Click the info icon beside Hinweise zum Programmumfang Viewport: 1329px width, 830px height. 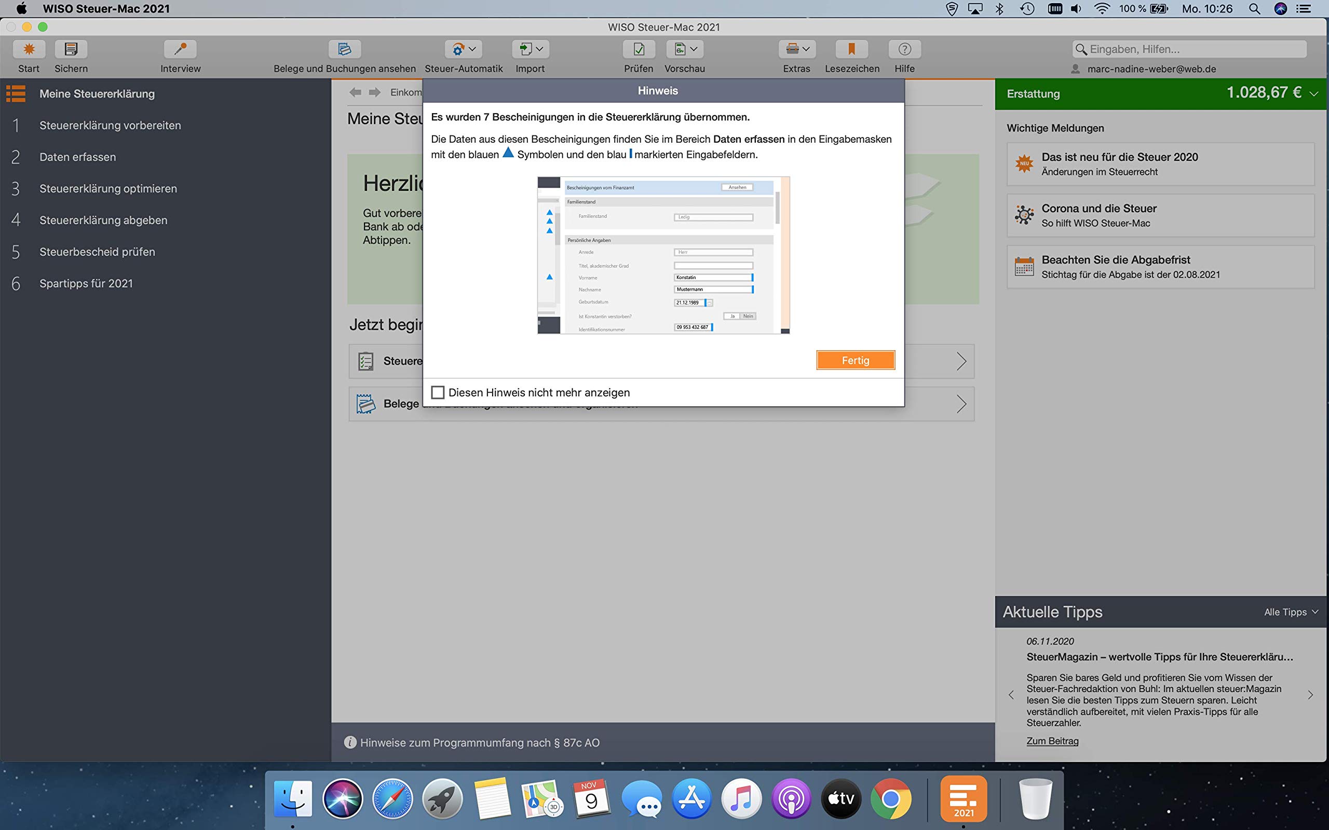[x=350, y=742]
